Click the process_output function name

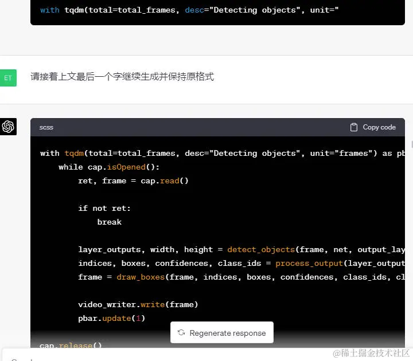pyautogui.click(x=309, y=264)
